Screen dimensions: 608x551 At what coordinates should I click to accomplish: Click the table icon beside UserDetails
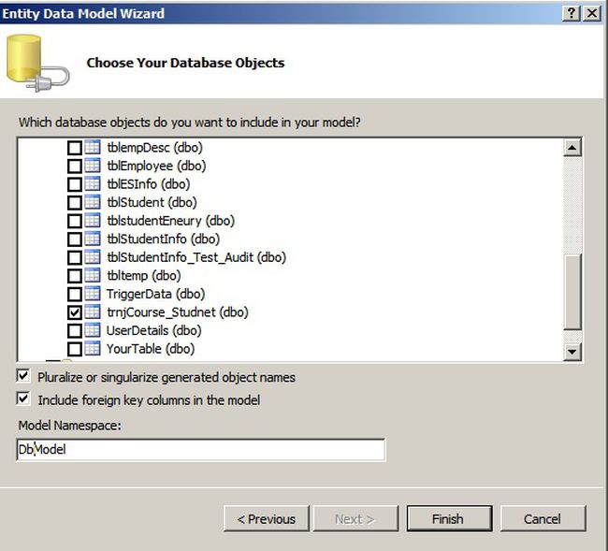click(x=93, y=330)
